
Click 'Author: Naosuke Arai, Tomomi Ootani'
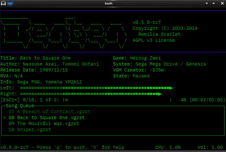(49, 64)
